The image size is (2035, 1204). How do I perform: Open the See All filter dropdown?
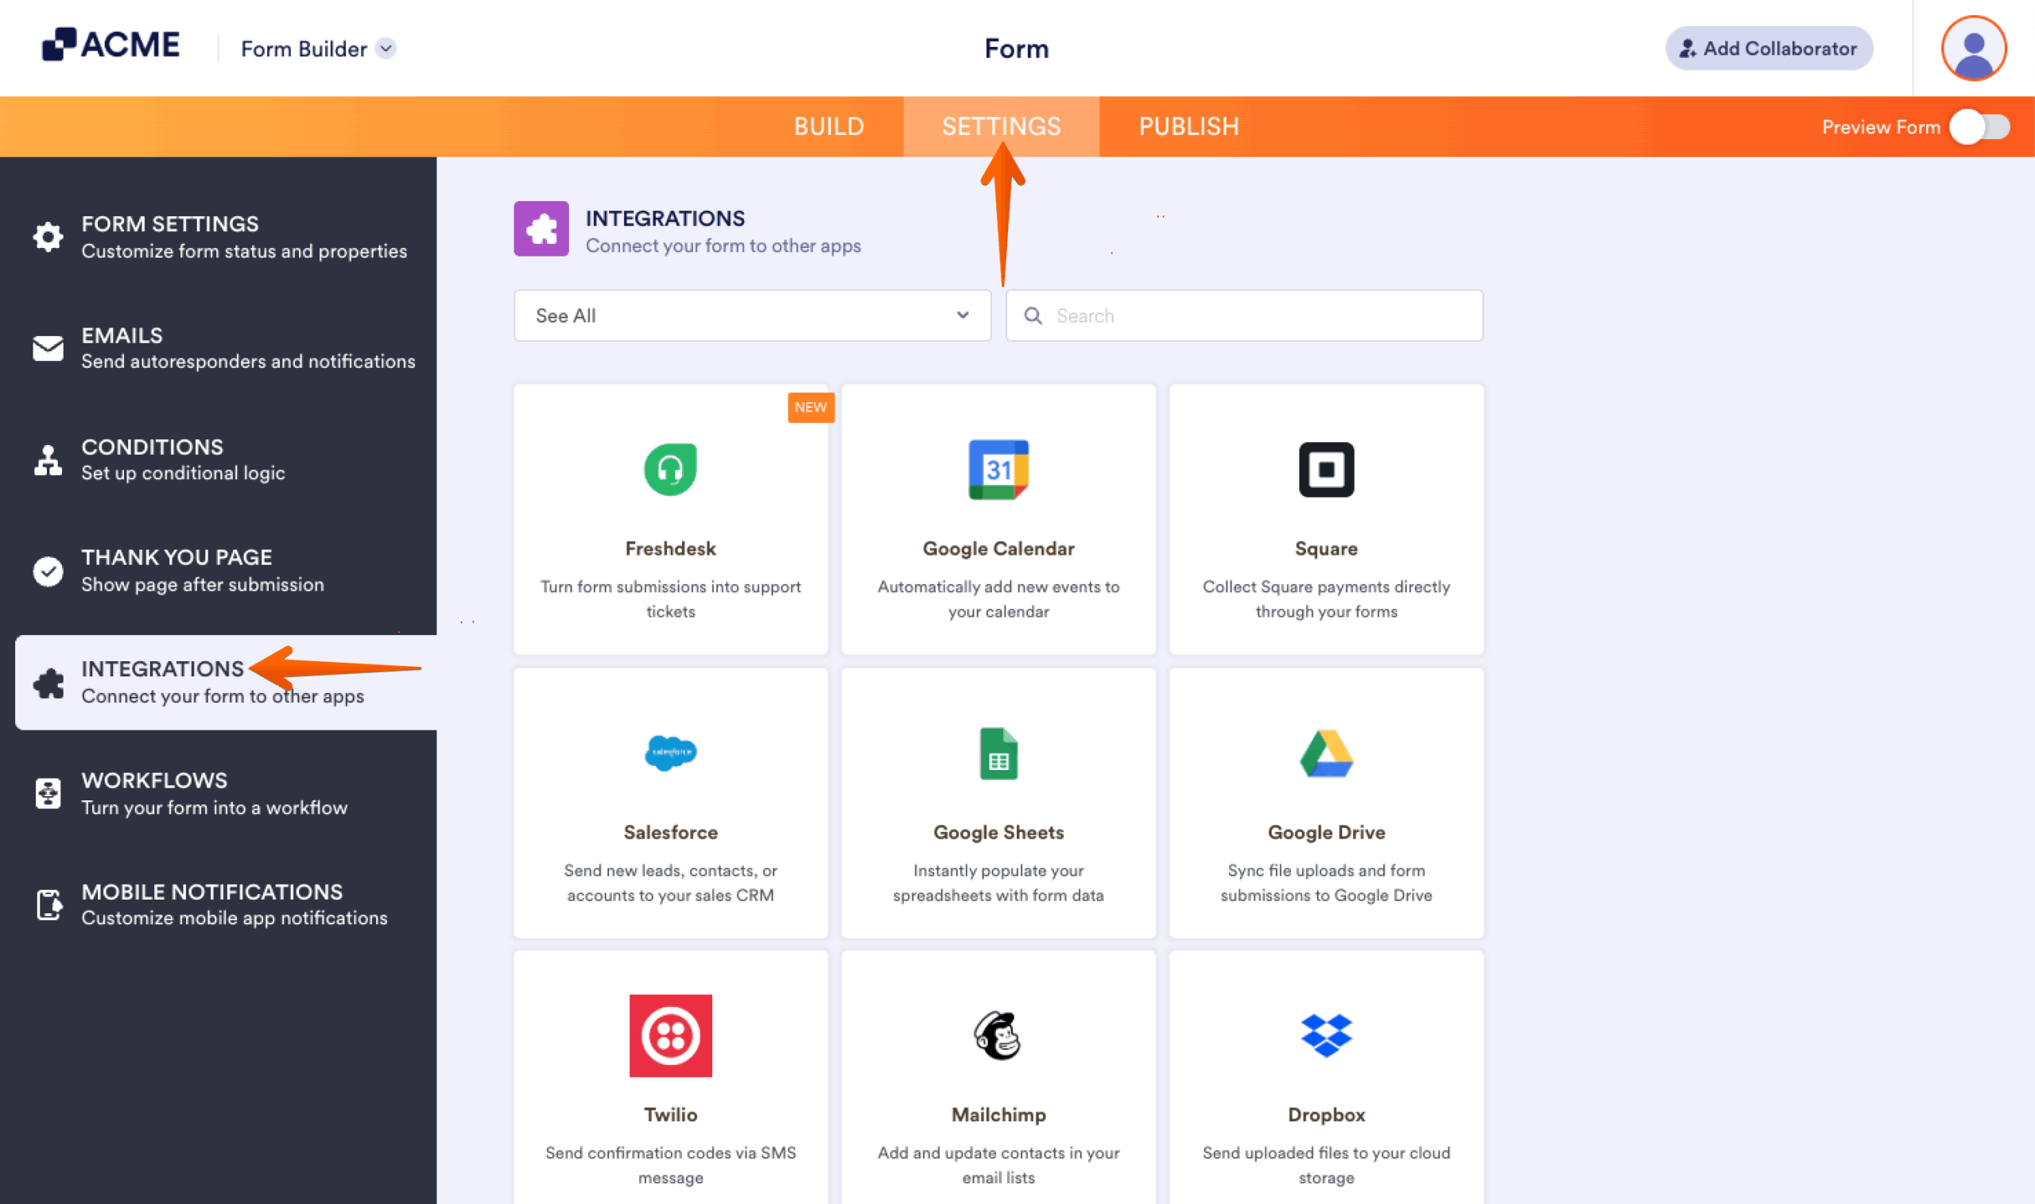tap(751, 316)
